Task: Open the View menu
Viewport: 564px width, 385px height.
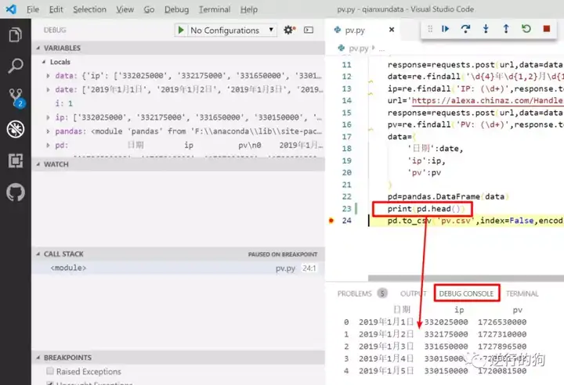Action: [125, 9]
